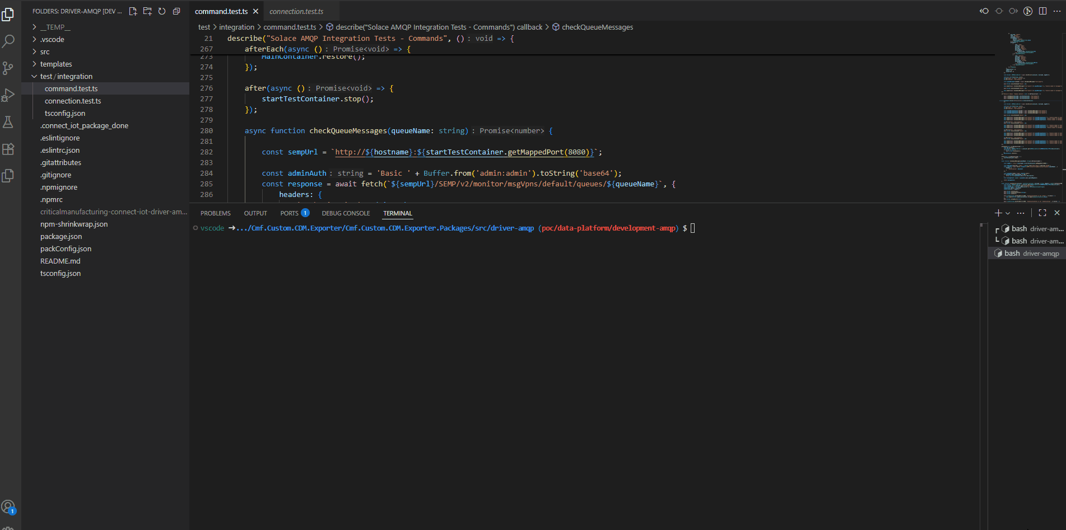The height and width of the screenshot is (530, 1066).
Task: Expand the src folder
Action: (45, 51)
